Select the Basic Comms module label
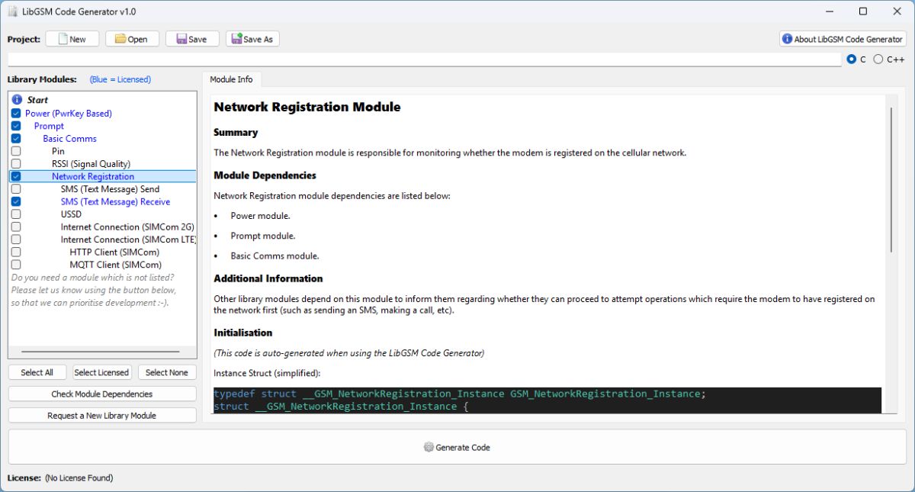The width and height of the screenshot is (915, 492). (x=69, y=139)
